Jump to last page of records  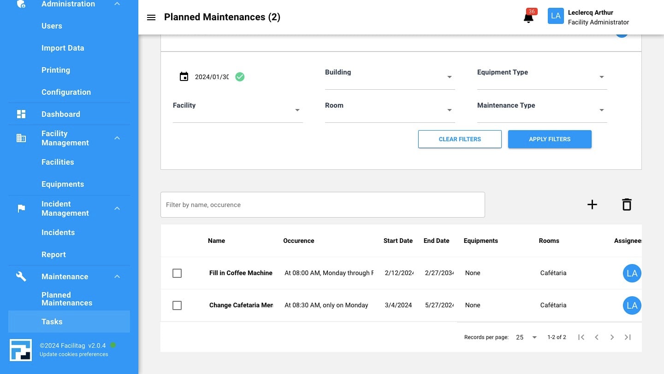click(628, 337)
